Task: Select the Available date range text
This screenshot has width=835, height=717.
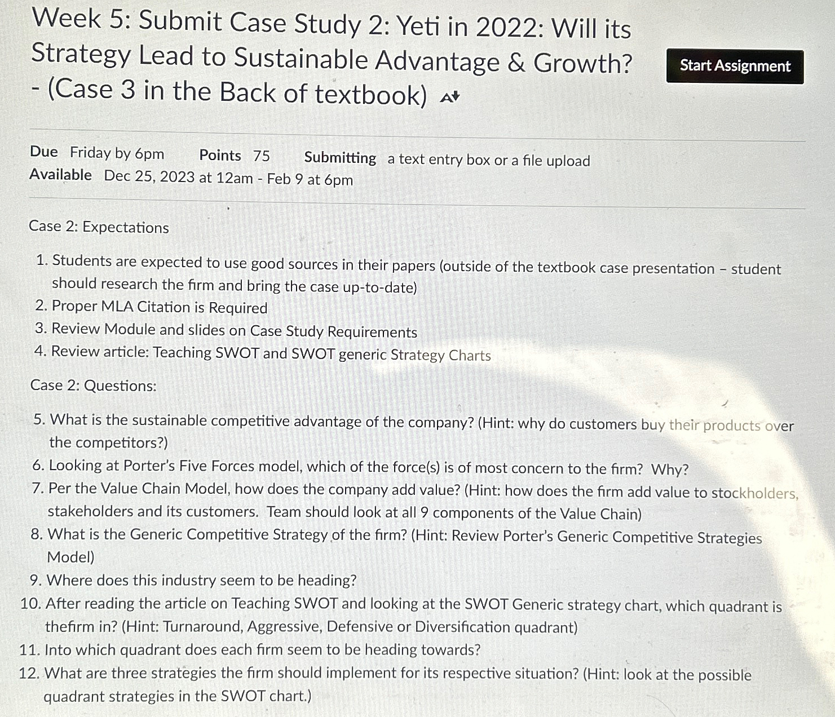Action: tap(192, 178)
